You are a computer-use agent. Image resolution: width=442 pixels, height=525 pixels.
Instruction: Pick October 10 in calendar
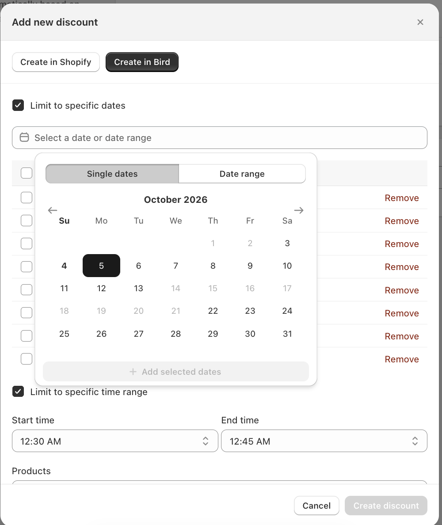point(287,266)
